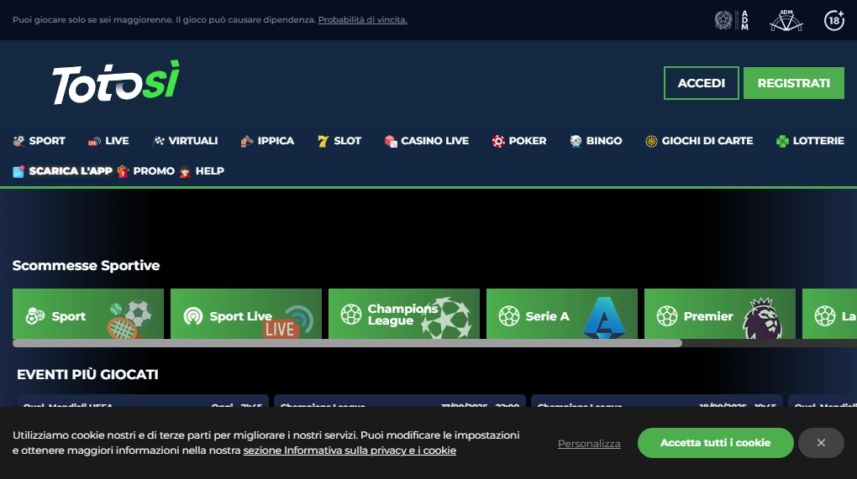Image resolution: width=857 pixels, height=479 pixels.
Task: Dismiss the cookie banner with the X
Action: click(821, 443)
